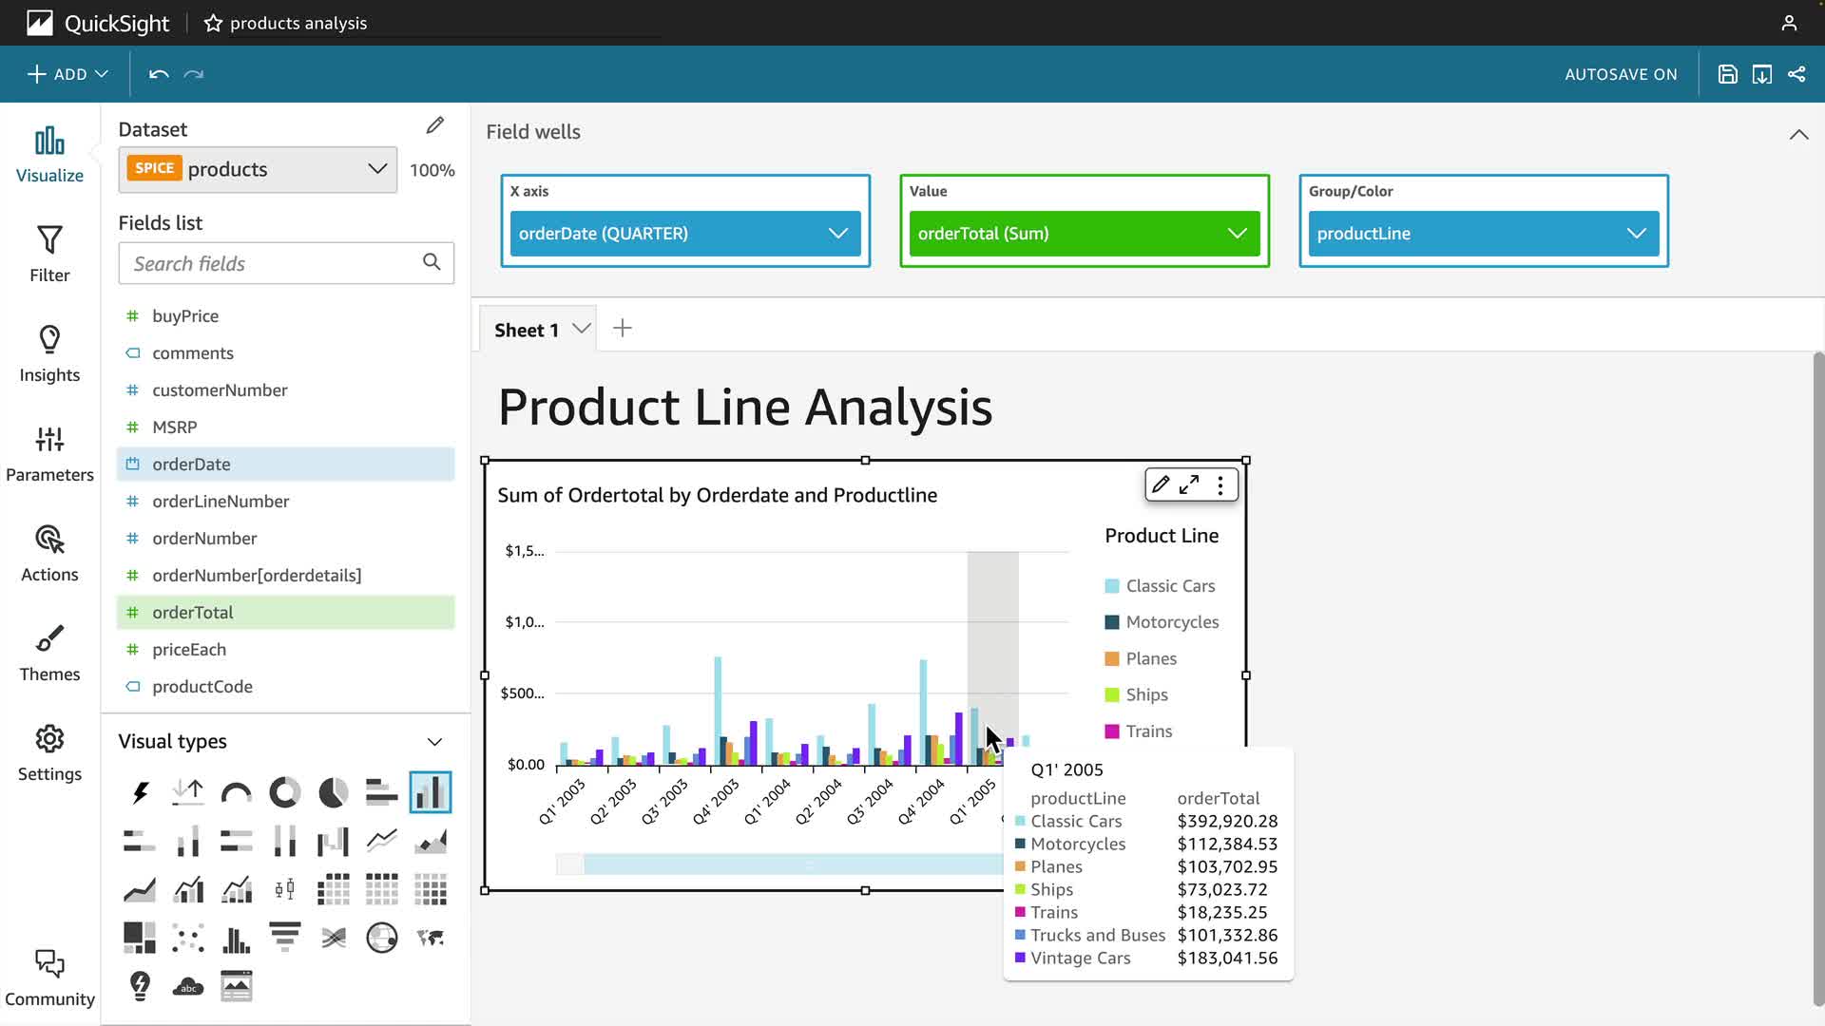Image resolution: width=1825 pixels, height=1026 pixels.
Task: Choose the word cloud visual type
Action: click(x=188, y=986)
